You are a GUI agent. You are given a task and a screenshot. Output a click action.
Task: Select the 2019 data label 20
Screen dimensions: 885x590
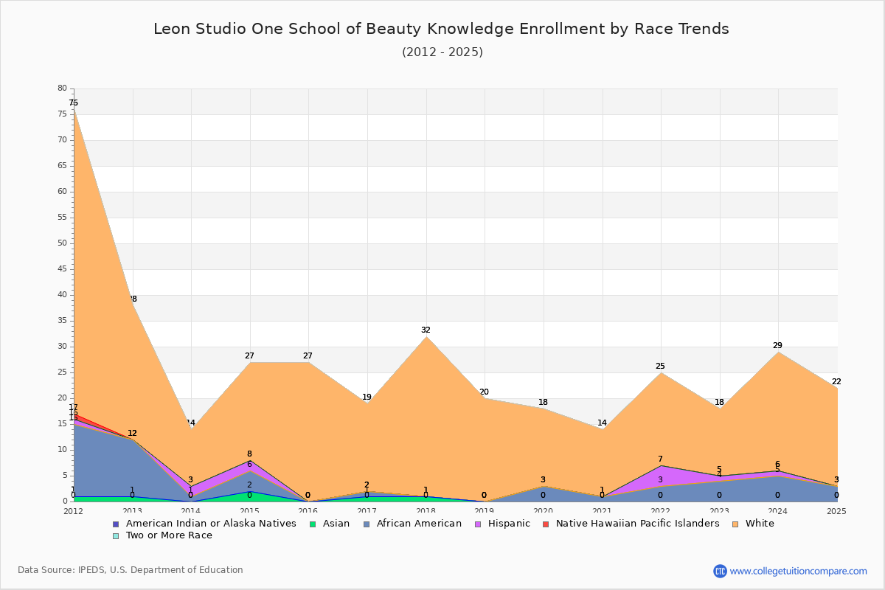(x=484, y=392)
